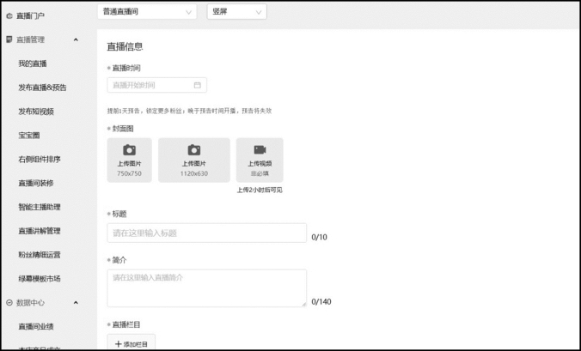Click the 封面图 field label
Screen dimensions: 581x351
click(123, 129)
